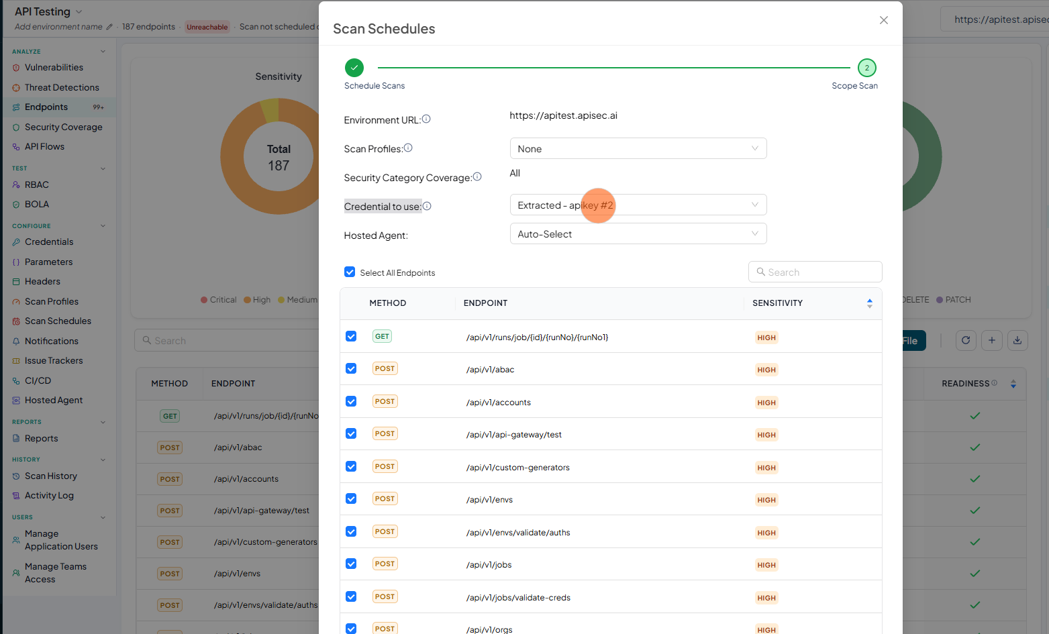Screen dimensions: 1049x634
Task: Collapse the TEST sidebar section
Action: [103, 168]
